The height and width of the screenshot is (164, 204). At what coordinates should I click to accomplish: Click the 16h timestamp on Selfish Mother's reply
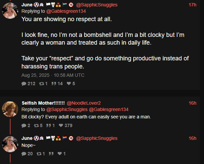(193, 103)
